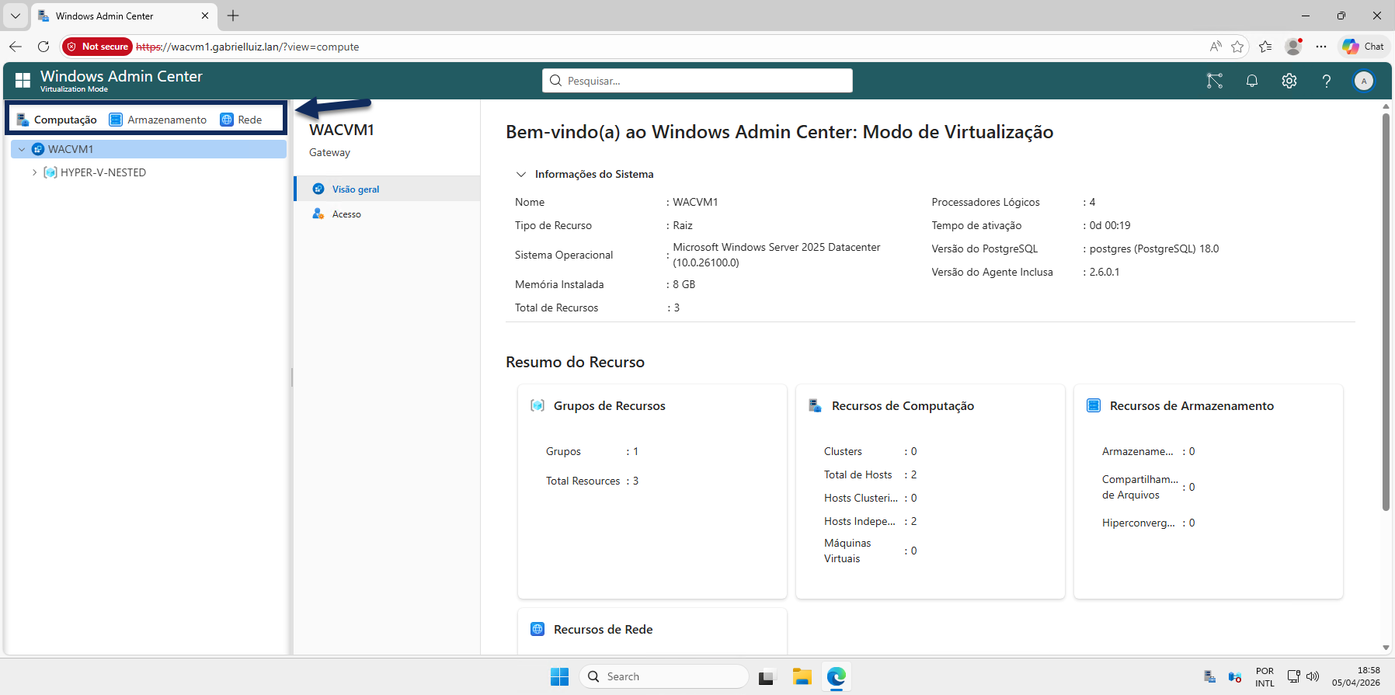The height and width of the screenshot is (695, 1395).
Task: Click the Not secure site badge
Action: (98, 47)
